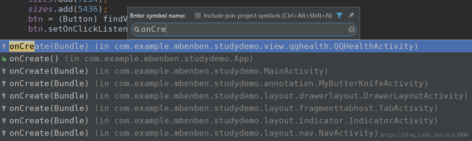Click the btn.setOnClickListener code line

[x=78, y=29]
